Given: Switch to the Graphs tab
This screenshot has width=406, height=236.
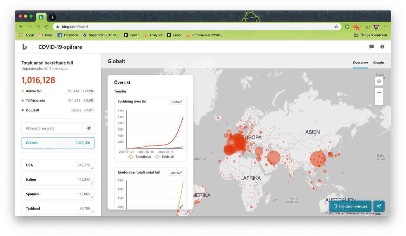Looking at the screenshot, I should [x=379, y=63].
